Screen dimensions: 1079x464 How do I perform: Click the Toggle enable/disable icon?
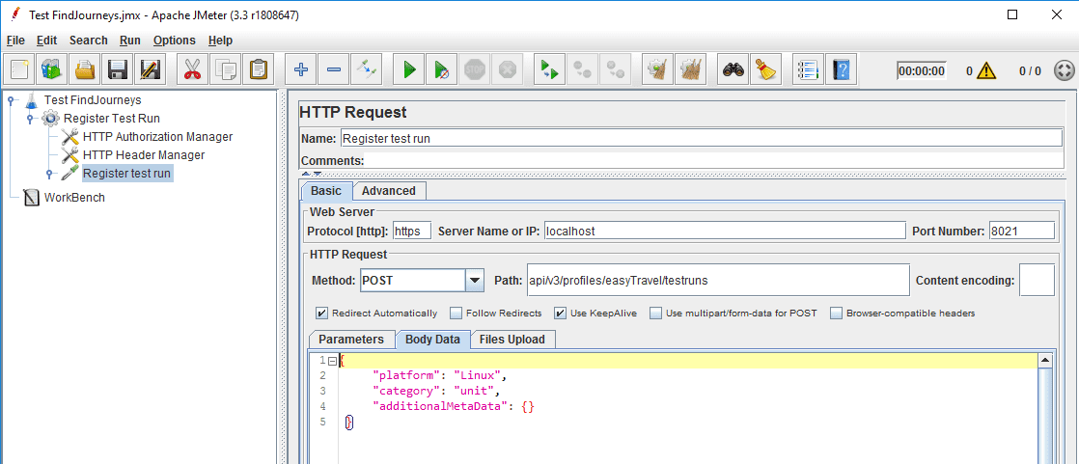(366, 69)
